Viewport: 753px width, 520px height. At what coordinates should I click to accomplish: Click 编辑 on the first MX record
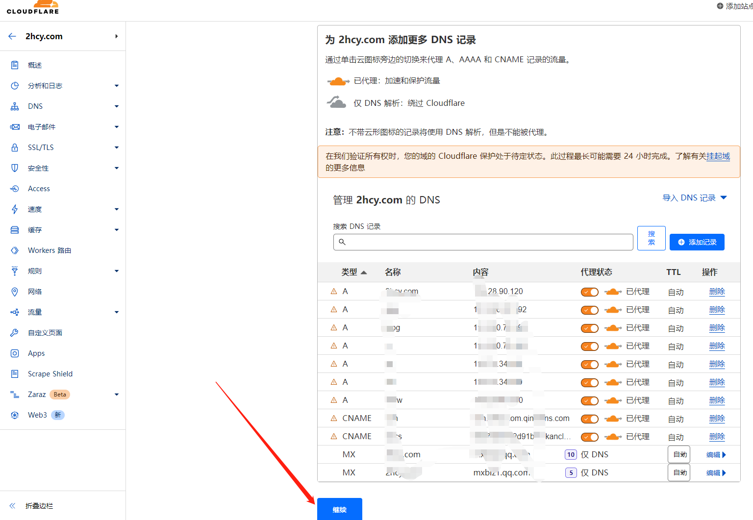pos(716,455)
